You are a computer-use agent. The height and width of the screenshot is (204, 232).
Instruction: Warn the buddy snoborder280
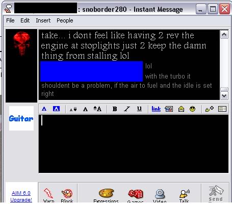(48, 195)
